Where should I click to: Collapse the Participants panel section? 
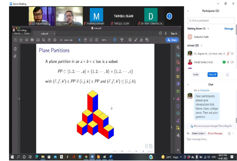tap(188, 11)
